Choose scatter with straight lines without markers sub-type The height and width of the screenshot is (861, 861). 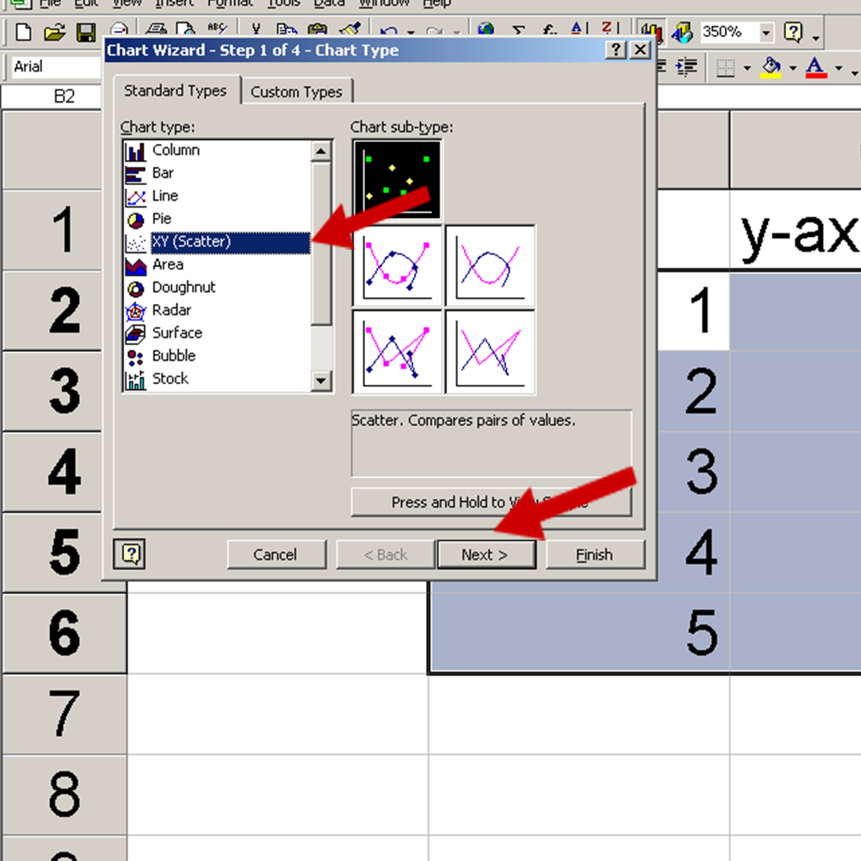(x=490, y=351)
